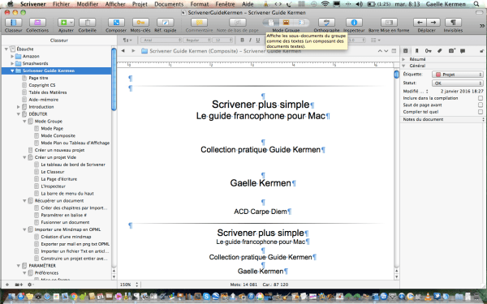Select Page titre document in binder
The height and width of the screenshot is (304, 487).
[x=38, y=78]
